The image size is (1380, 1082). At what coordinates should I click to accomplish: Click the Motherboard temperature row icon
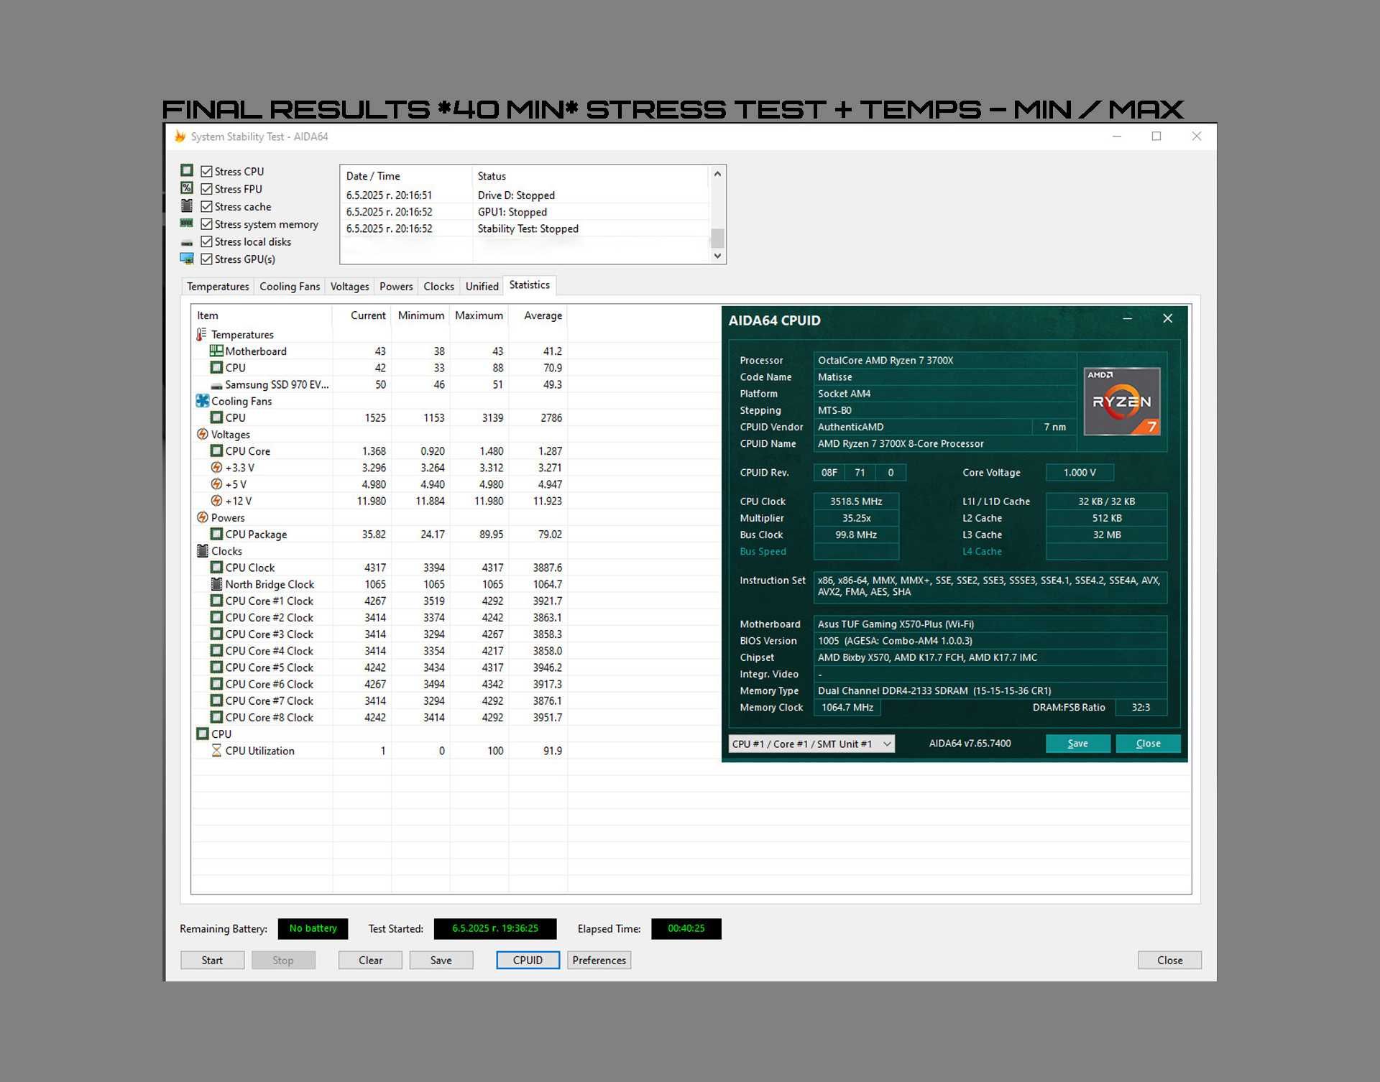(x=216, y=351)
